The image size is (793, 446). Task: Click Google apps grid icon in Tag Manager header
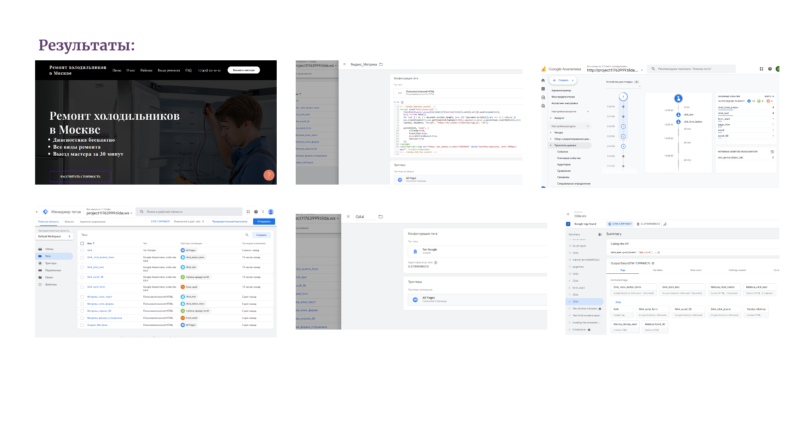click(x=248, y=212)
